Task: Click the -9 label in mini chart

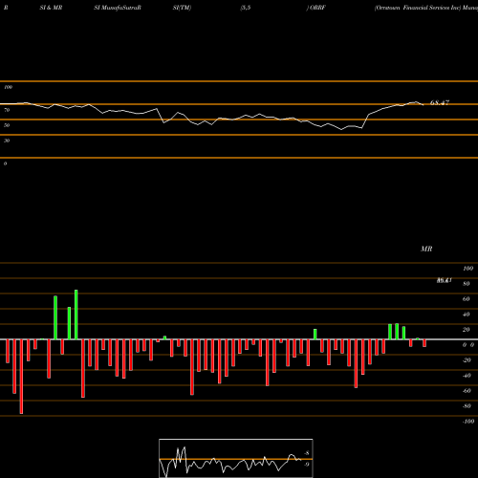Action: tap(307, 465)
